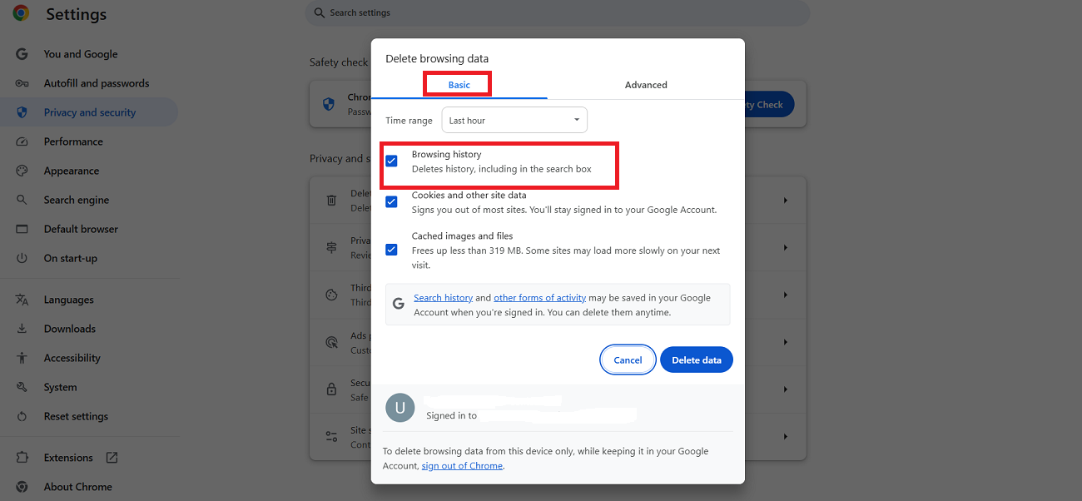Click the bin icon in Privacy list
The height and width of the screenshot is (501, 1082).
point(331,201)
